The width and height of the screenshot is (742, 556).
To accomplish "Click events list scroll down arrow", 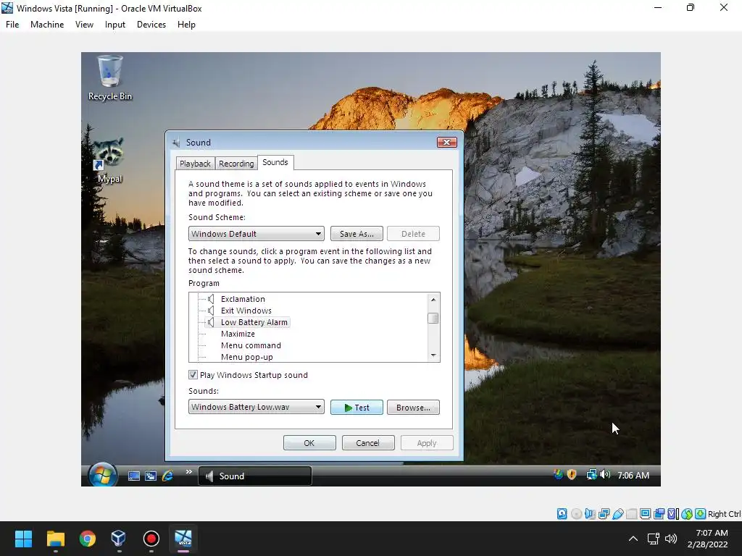I will pyautogui.click(x=433, y=355).
